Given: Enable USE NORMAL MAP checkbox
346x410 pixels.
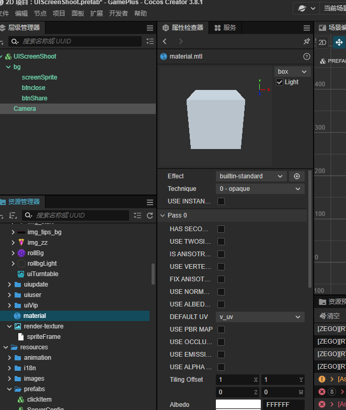Looking at the screenshot, I should (x=221, y=292).
